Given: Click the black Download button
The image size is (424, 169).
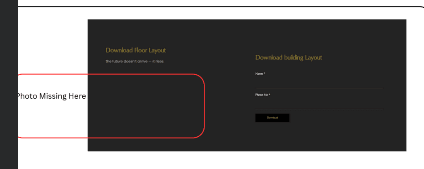Looking at the screenshot, I should click(272, 118).
